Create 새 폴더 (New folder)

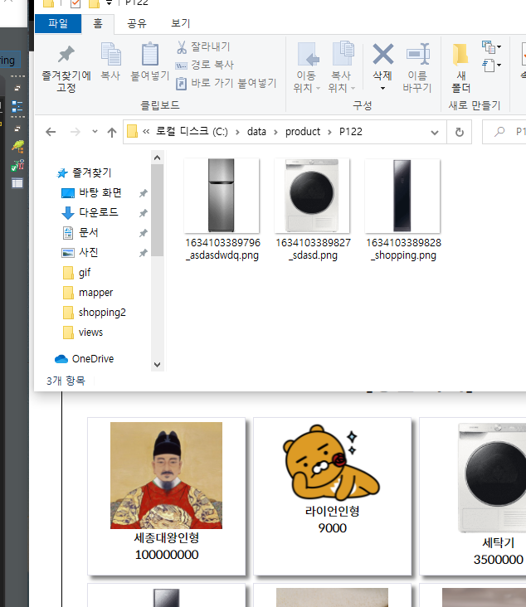click(x=461, y=67)
